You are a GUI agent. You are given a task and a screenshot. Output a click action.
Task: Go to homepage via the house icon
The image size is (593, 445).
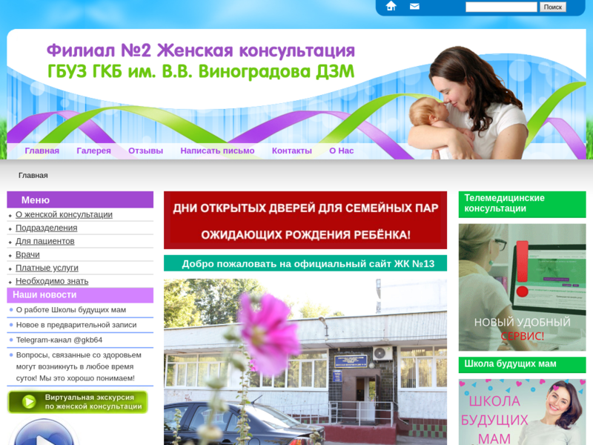391,6
